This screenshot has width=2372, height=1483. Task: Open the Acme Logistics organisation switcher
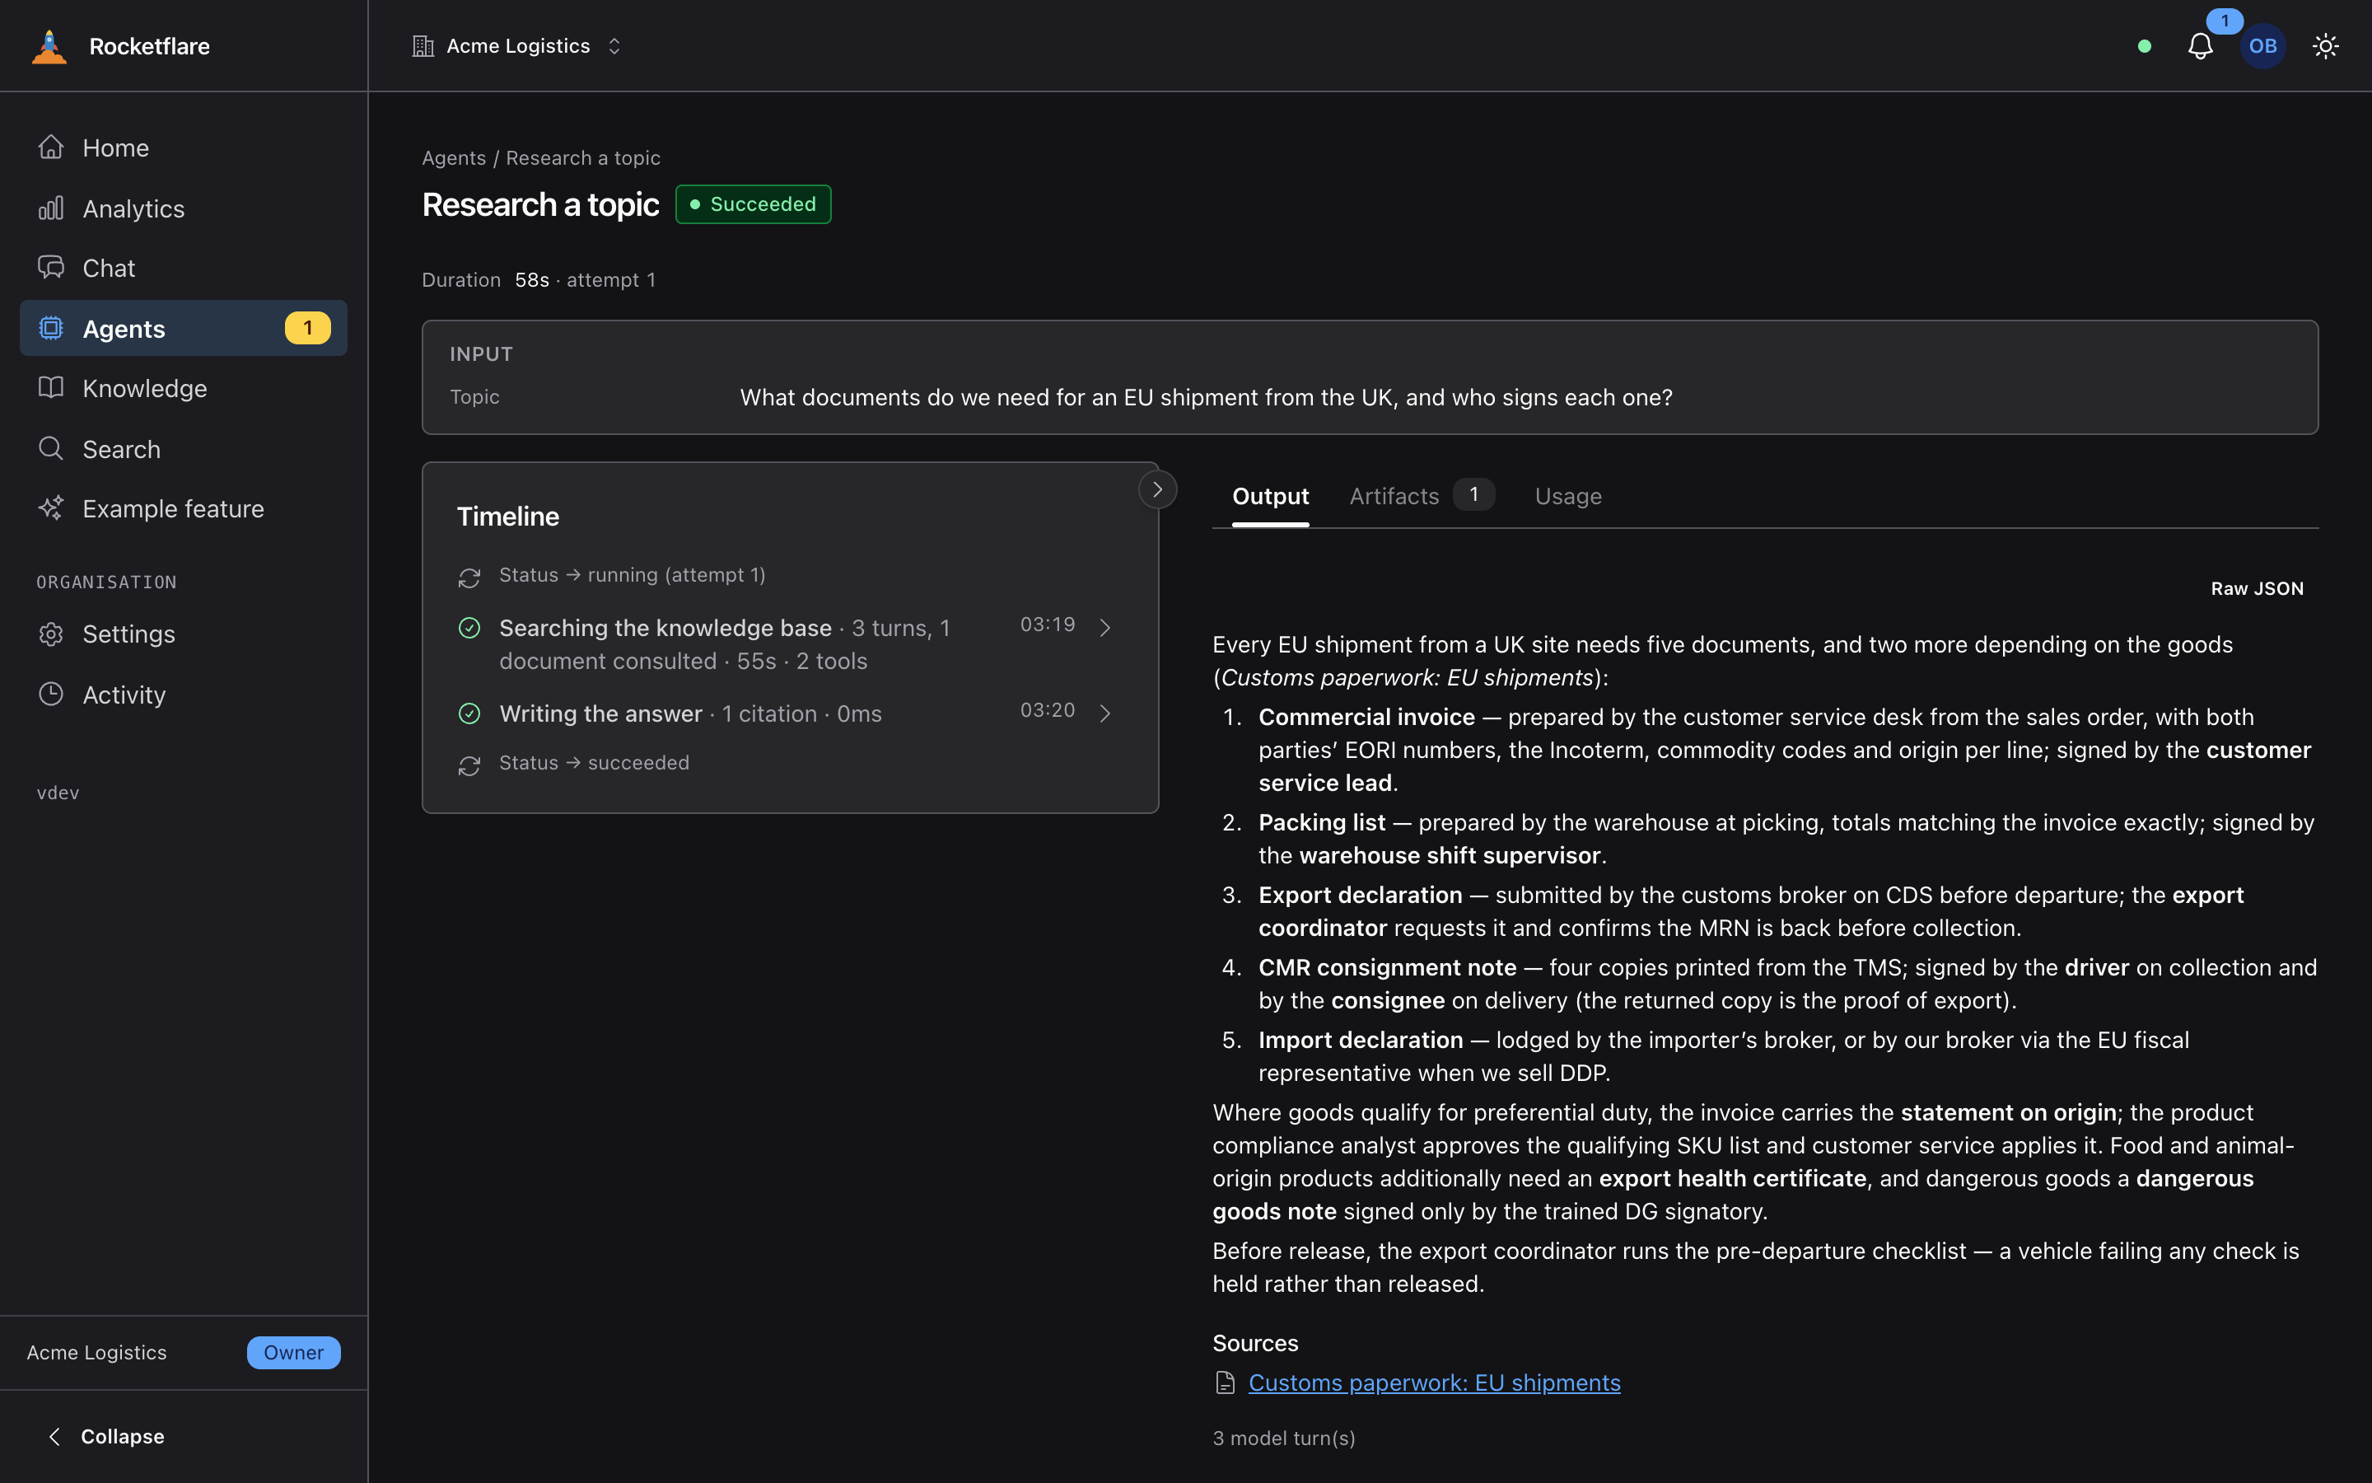(x=517, y=46)
